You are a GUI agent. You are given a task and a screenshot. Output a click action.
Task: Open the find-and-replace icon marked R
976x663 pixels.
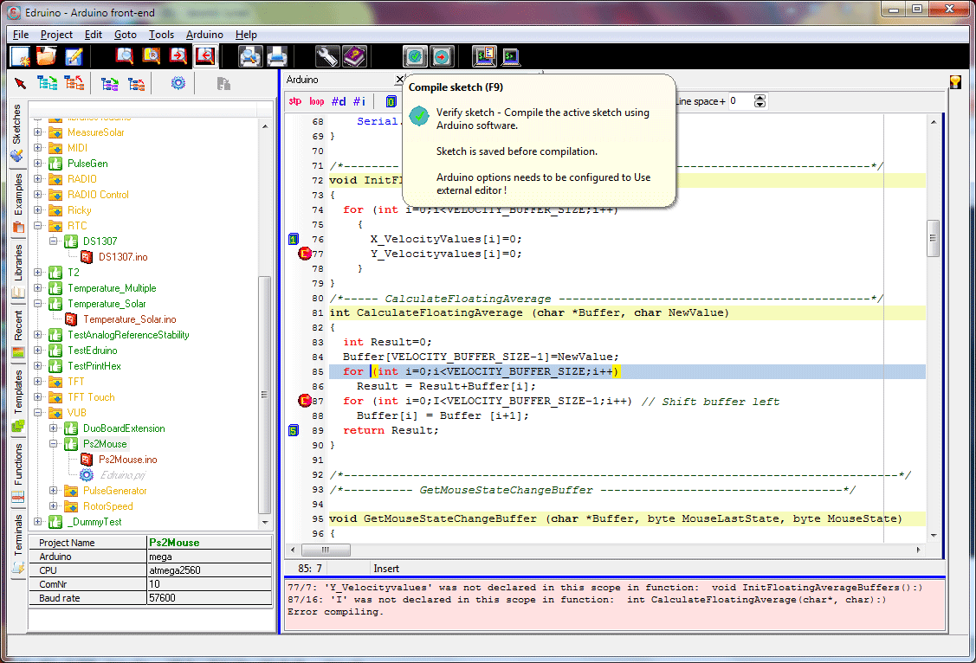click(152, 56)
